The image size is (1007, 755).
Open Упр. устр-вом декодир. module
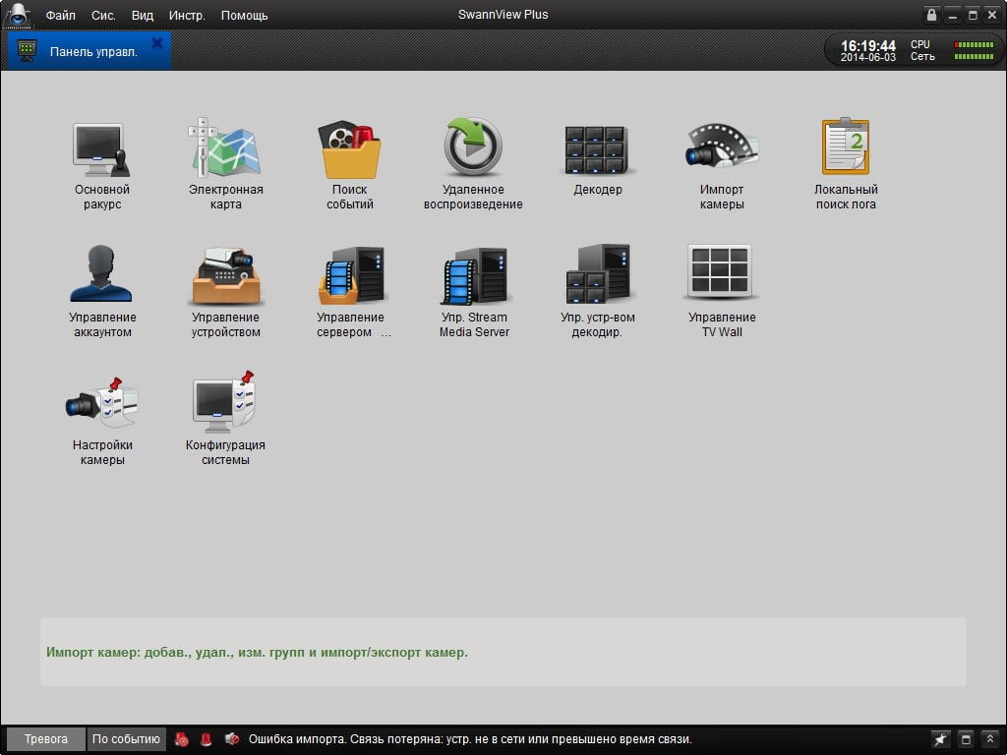click(597, 291)
